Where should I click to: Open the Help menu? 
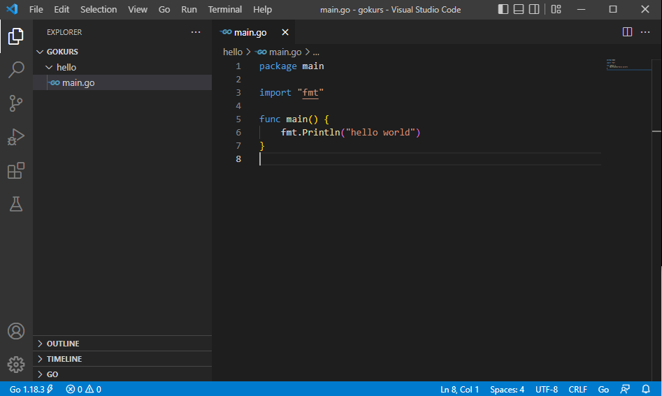(x=262, y=9)
